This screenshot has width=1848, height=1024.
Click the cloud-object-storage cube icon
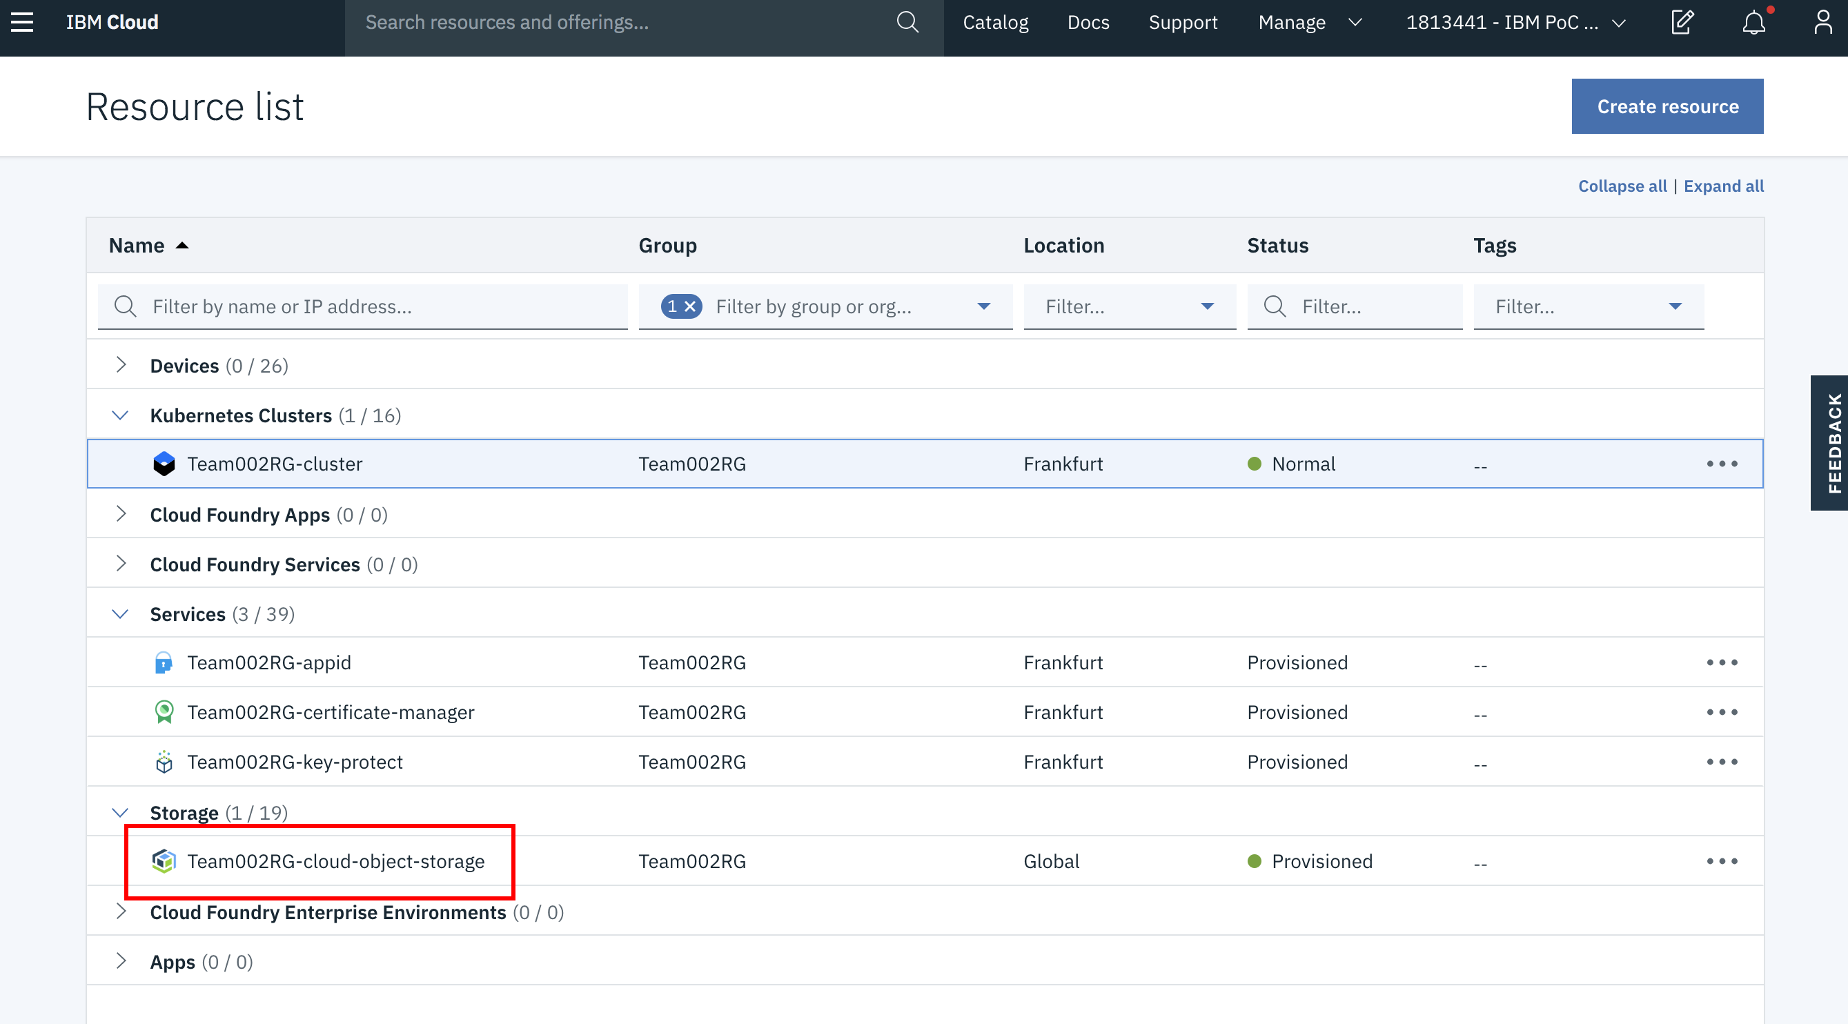click(x=164, y=861)
